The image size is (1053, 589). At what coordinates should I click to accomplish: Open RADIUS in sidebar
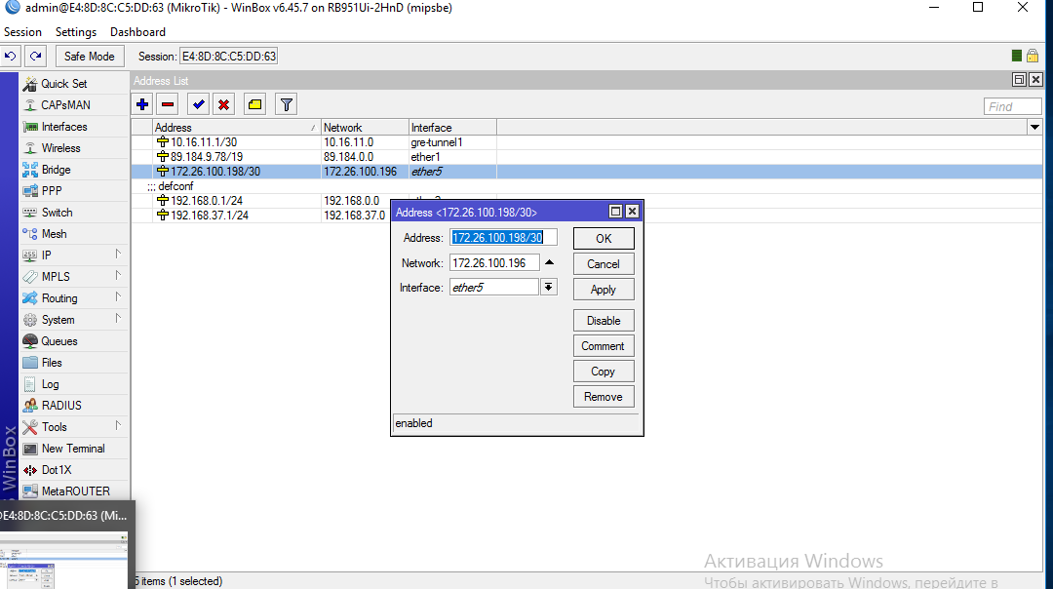pyautogui.click(x=61, y=406)
